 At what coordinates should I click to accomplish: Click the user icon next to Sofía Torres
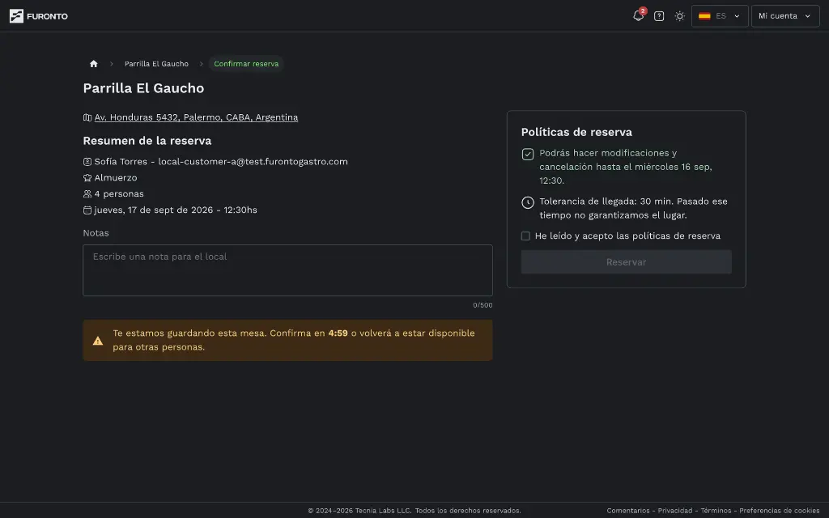pyautogui.click(x=87, y=162)
